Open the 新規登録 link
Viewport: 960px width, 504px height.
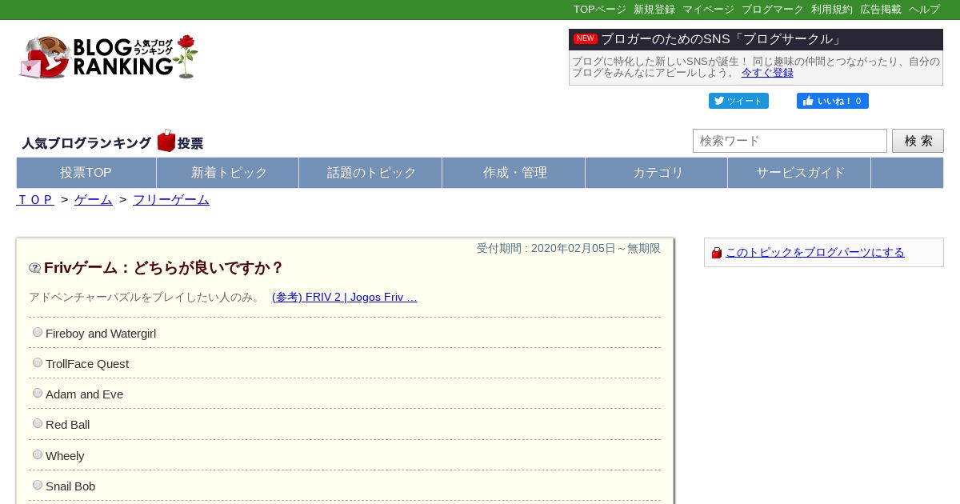[x=654, y=10]
